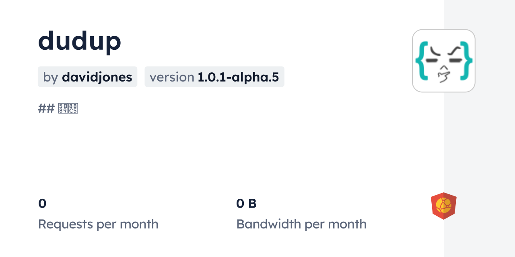Open the dudup package title
Viewport: 515px width, 257px height.
pyautogui.click(x=80, y=41)
